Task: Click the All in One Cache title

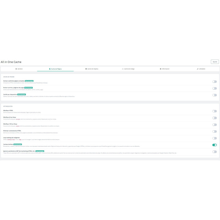Action: pyautogui.click(x=11, y=62)
